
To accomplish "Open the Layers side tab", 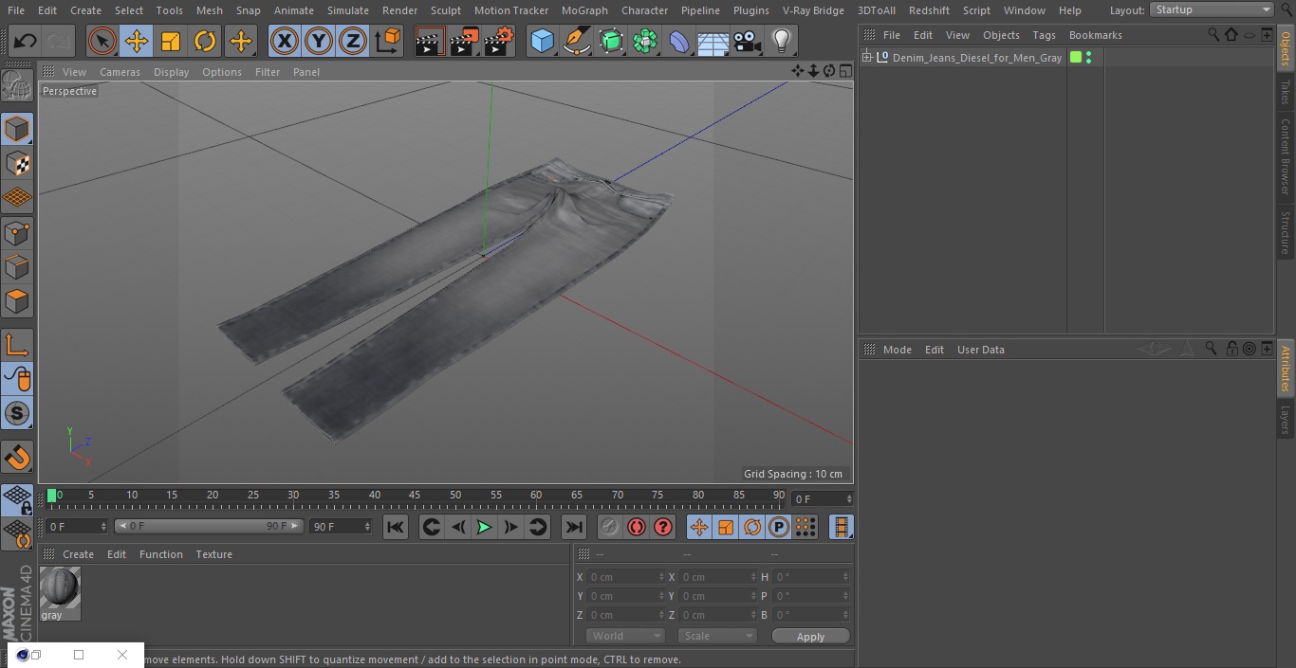I will click(x=1286, y=419).
